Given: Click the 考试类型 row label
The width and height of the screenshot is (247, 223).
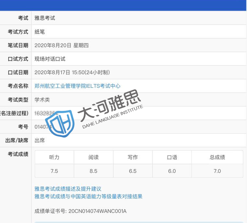Looking at the screenshot, I should click(x=18, y=100).
